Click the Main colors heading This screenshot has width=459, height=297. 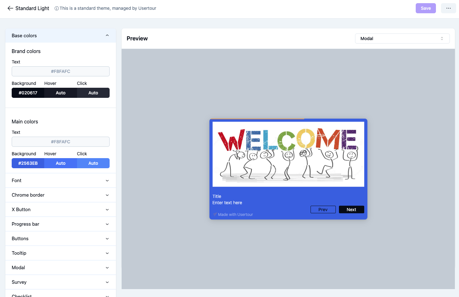(x=25, y=122)
